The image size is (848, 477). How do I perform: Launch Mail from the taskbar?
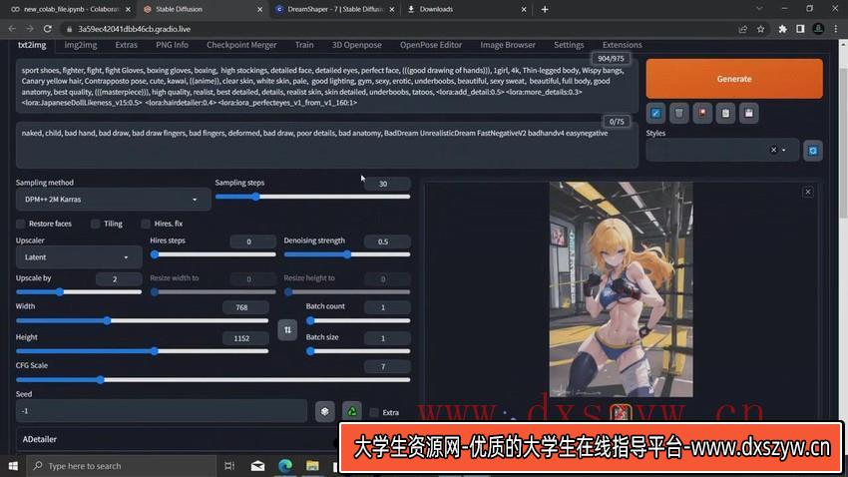click(x=258, y=466)
